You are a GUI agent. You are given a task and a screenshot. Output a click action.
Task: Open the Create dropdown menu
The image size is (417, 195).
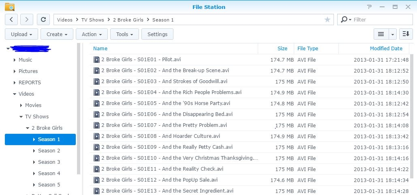click(x=57, y=34)
